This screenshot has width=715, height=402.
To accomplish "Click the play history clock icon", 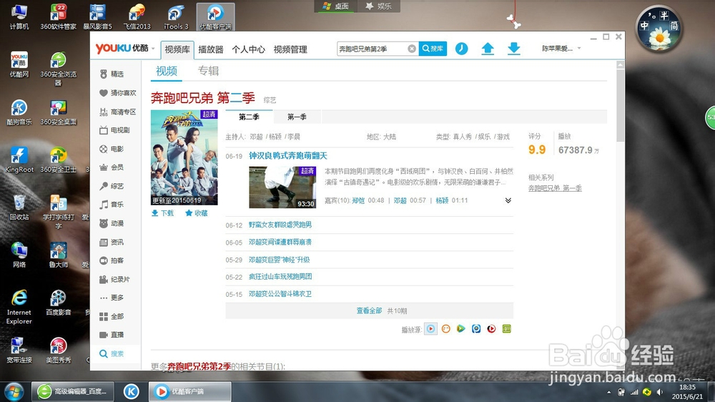I will point(461,49).
